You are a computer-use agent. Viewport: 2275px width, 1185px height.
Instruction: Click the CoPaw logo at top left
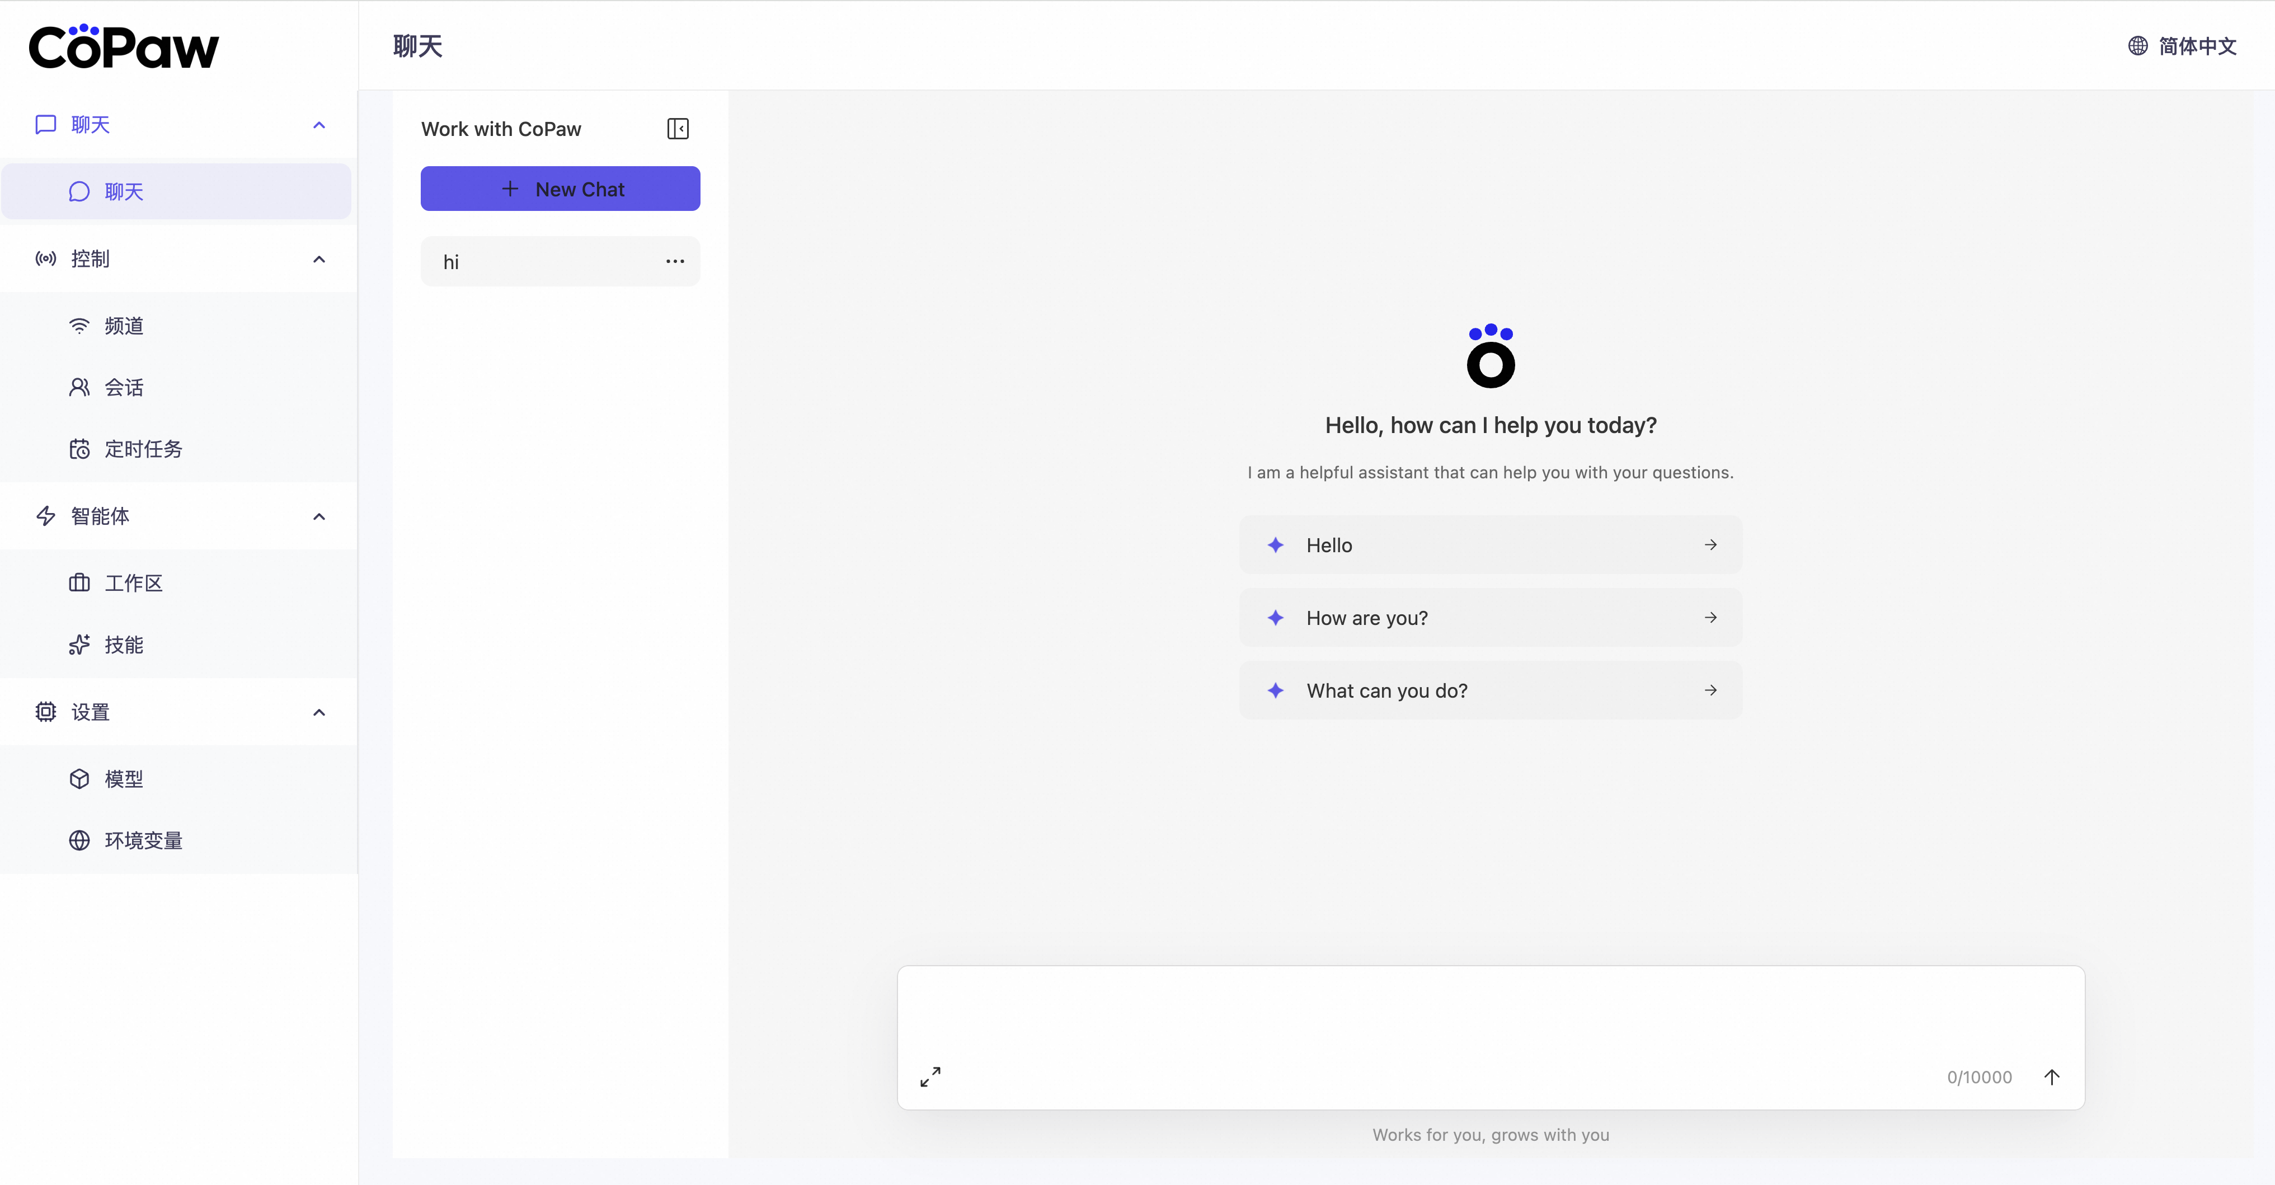coord(124,48)
